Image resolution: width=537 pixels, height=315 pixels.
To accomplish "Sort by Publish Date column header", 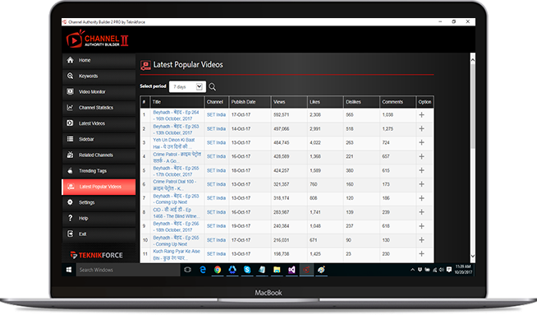I will pyautogui.click(x=250, y=102).
